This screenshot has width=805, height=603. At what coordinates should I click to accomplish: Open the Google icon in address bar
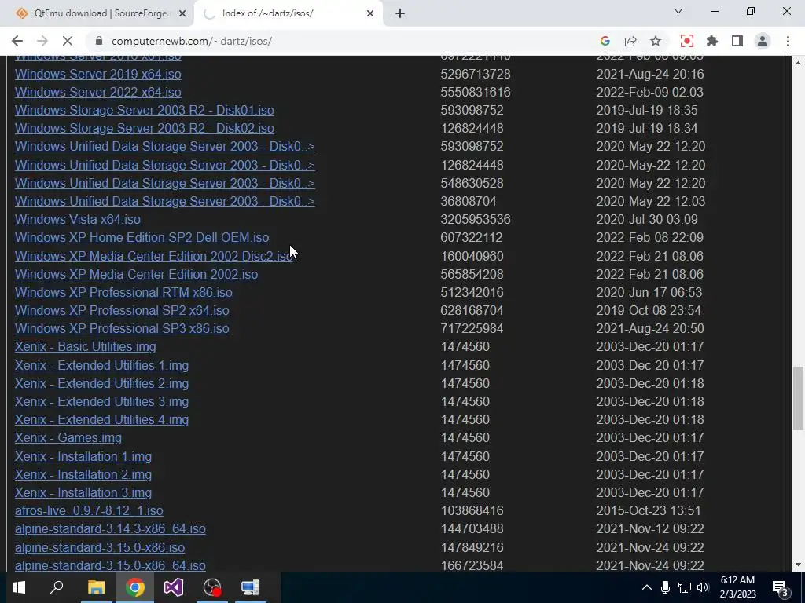point(605,41)
